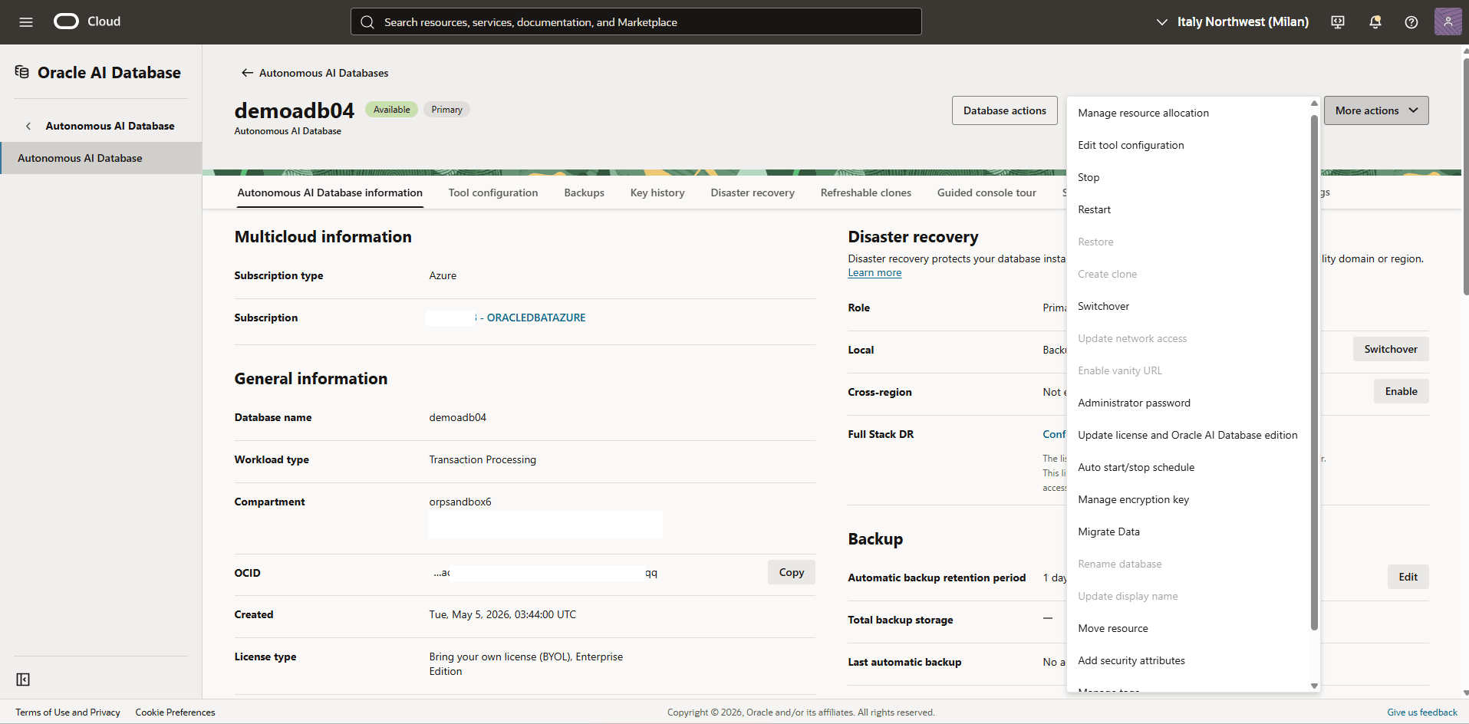Select Autonomous AI Database sidebar item
Viewport: 1469px width, 724px height.
coord(100,158)
